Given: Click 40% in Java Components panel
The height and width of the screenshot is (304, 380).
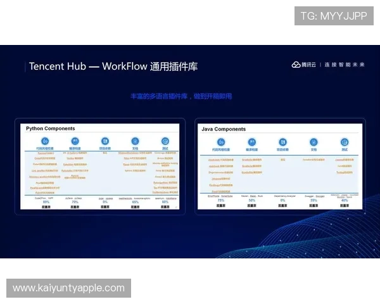Looking at the screenshot, I should point(345,201).
